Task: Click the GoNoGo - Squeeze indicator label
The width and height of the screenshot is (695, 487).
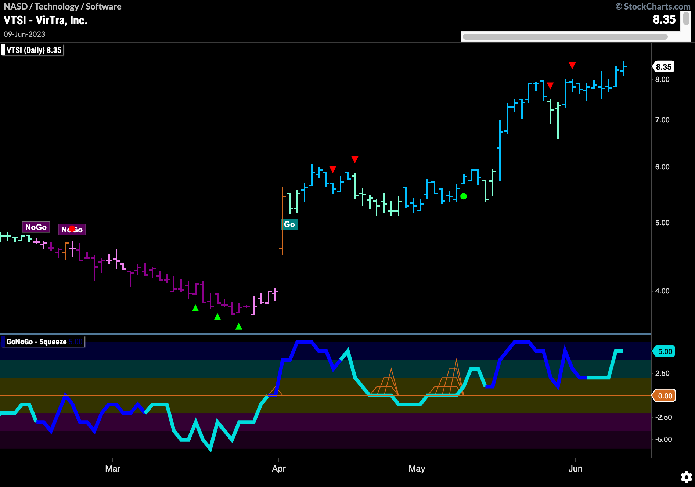Action: pyautogui.click(x=43, y=342)
